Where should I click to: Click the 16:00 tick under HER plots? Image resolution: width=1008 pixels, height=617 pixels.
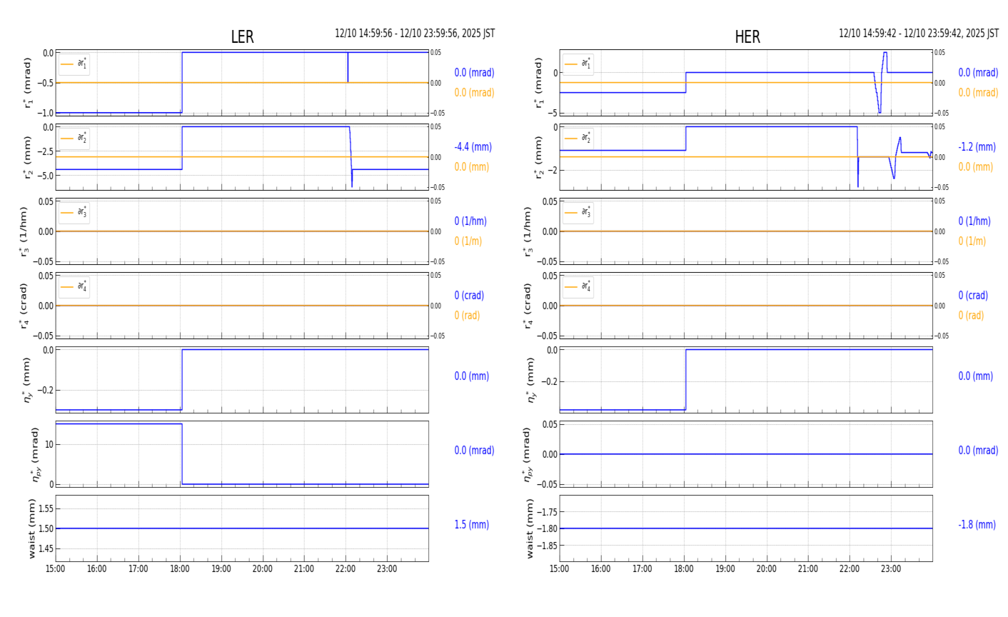[x=601, y=569]
